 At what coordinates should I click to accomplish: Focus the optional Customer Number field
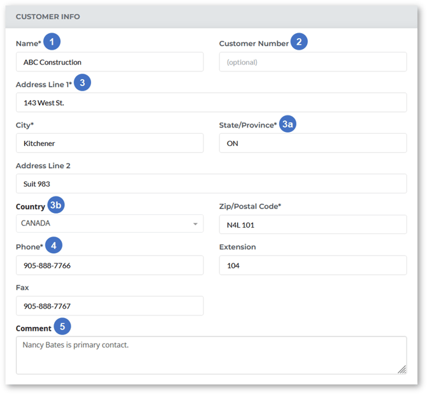click(x=312, y=62)
